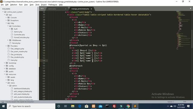
Task: Change syntax via PHP in status bar
Action: tap(185, 102)
